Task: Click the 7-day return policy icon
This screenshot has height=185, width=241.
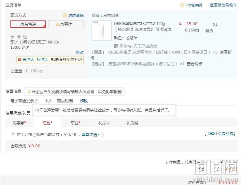Action: [116, 46]
